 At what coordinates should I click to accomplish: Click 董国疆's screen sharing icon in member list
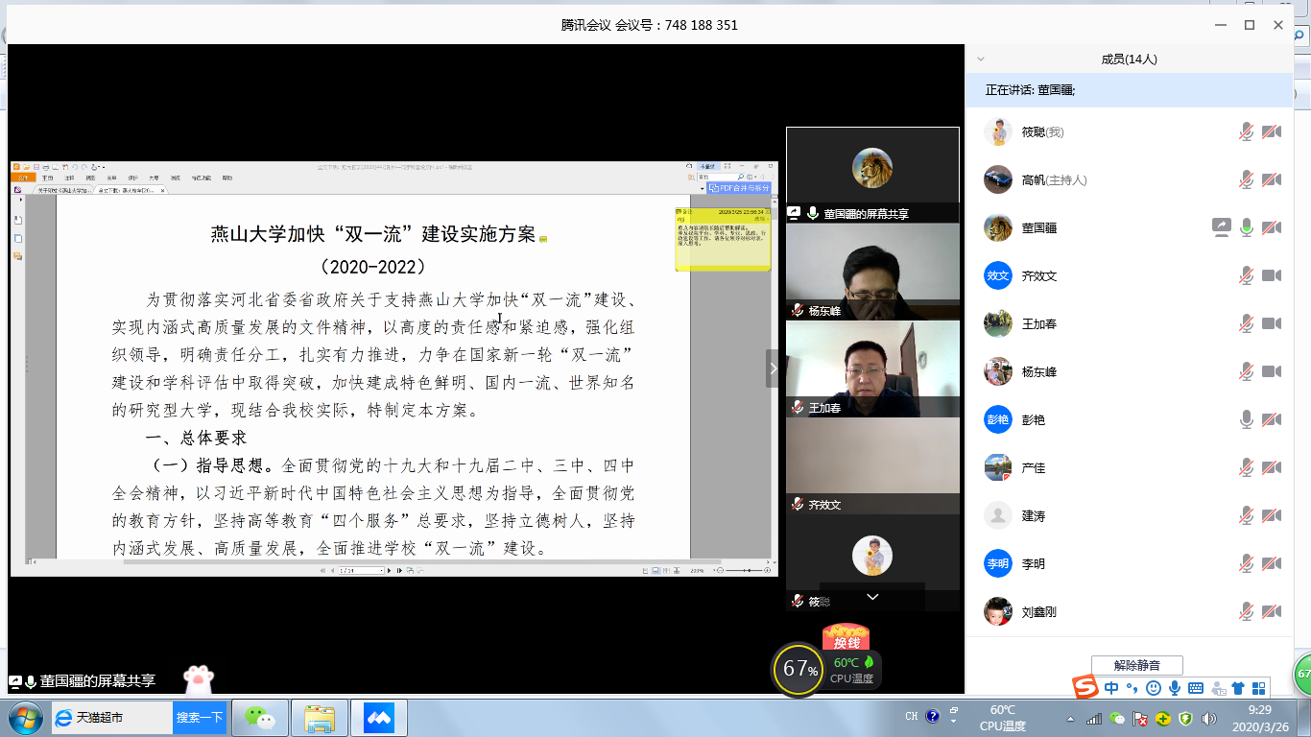(x=1221, y=228)
